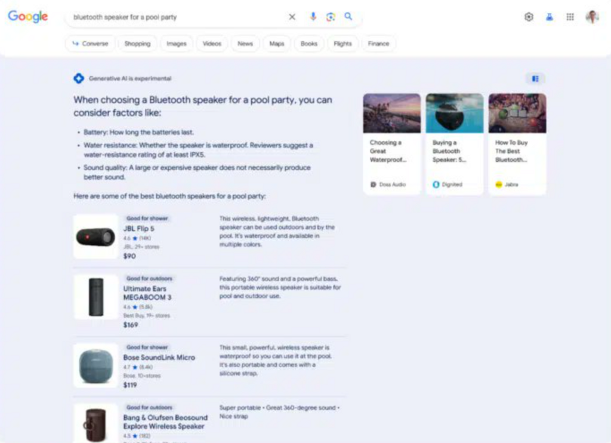This screenshot has width=611, height=443.
Task: Click the JBL Flip 5 rating stars
Action: point(137,238)
